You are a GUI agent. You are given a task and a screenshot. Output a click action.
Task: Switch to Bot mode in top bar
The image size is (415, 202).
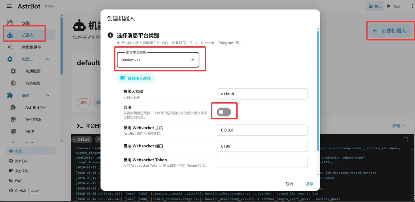tap(375, 6)
